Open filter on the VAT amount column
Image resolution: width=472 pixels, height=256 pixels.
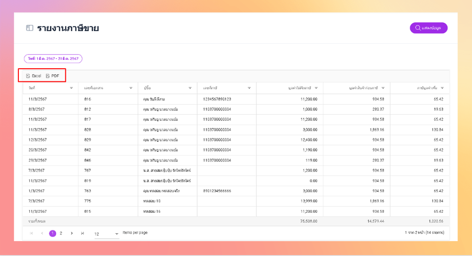click(x=442, y=88)
